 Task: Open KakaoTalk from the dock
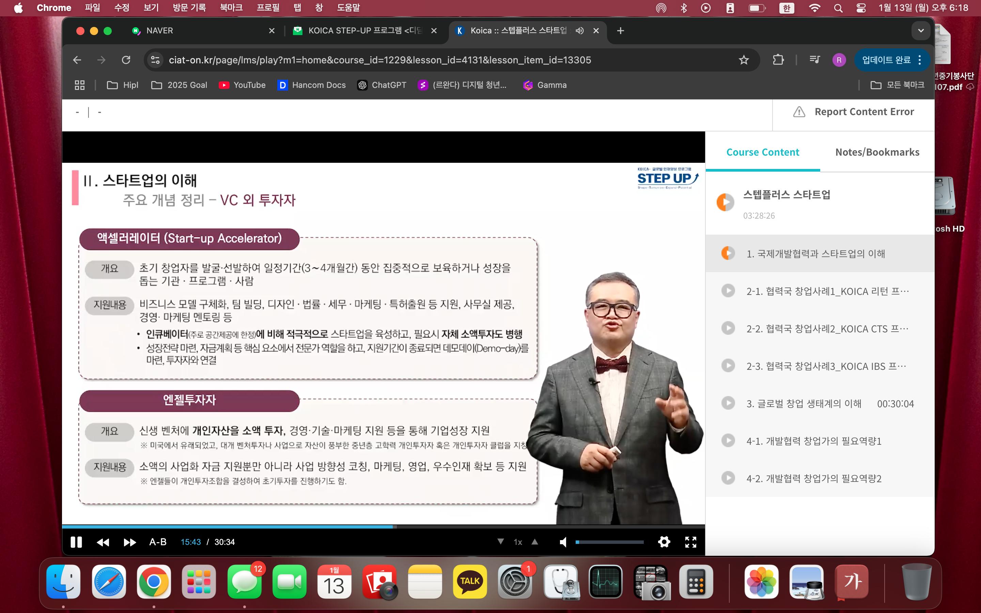click(470, 581)
